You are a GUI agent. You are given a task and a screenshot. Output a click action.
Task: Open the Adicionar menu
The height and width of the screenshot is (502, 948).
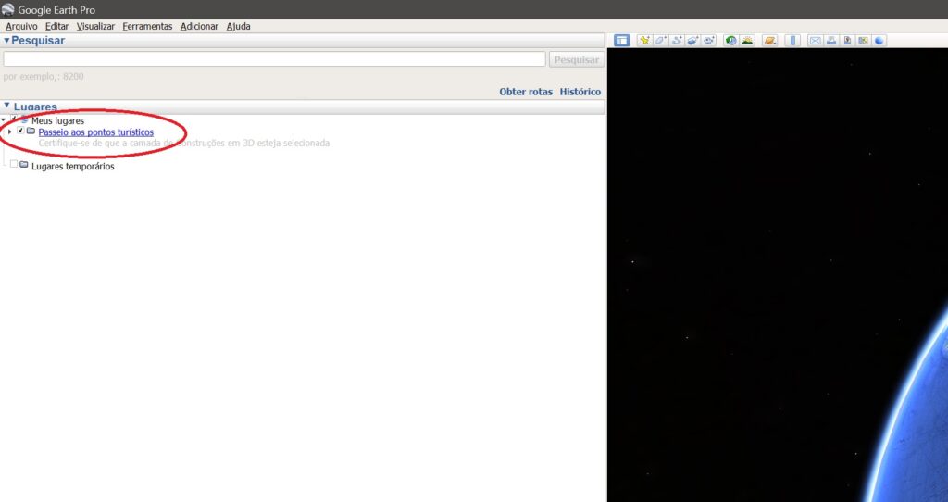(x=199, y=27)
